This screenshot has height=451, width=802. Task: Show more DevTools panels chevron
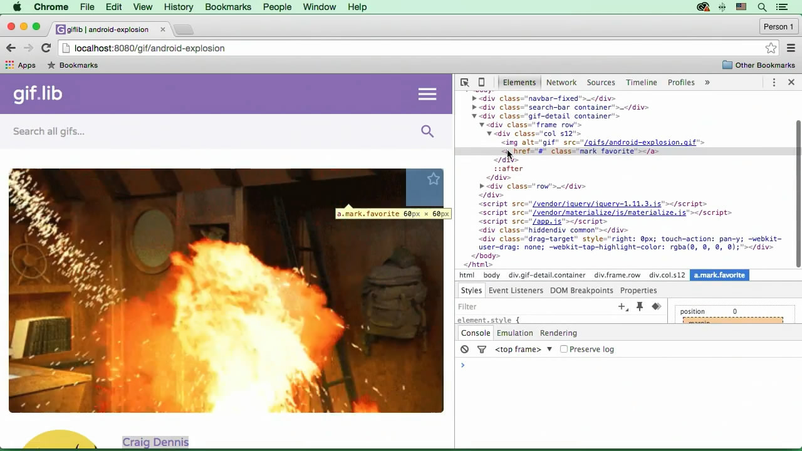click(x=707, y=82)
